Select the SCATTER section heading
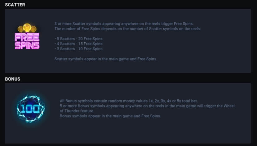257x146 pixels. [15, 5]
